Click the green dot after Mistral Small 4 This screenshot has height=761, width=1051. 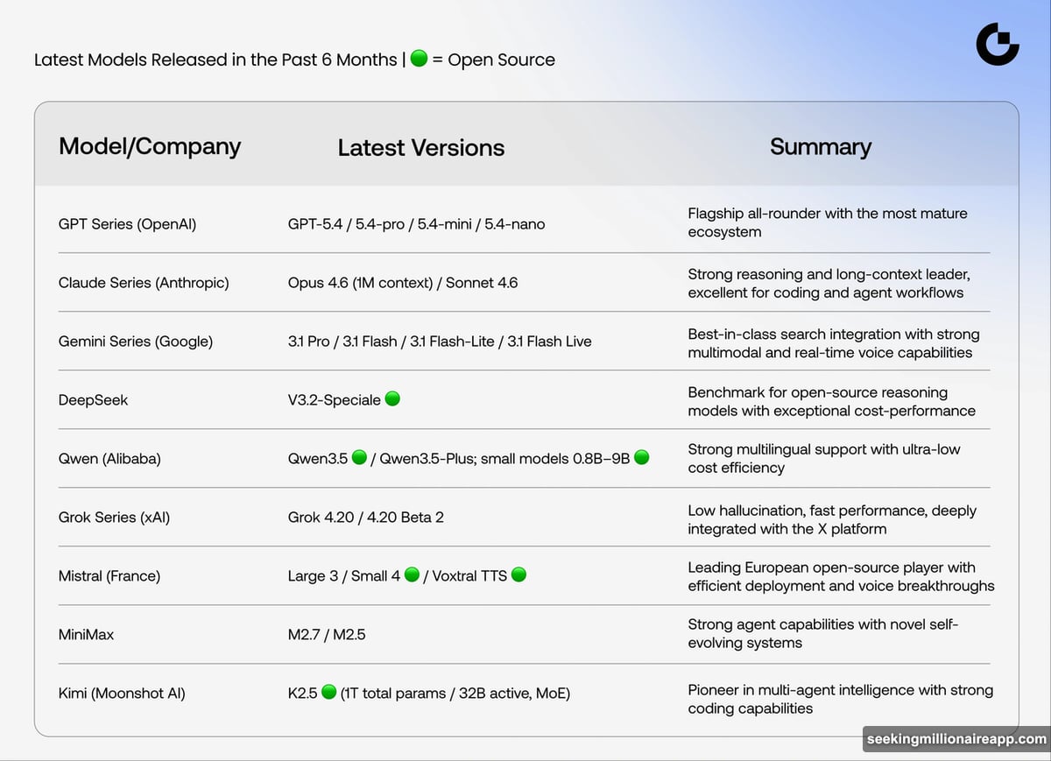point(412,575)
